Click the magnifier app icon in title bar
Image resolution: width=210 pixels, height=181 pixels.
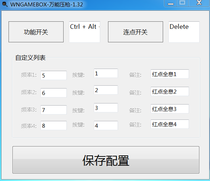5,4
